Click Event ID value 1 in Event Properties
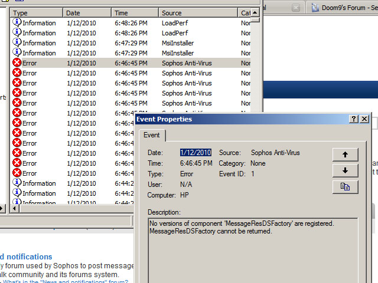 click(253, 174)
